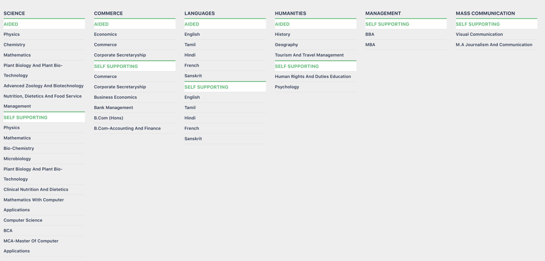Open Commerce under Commerce Aided
The height and width of the screenshot is (261, 545).
(x=105, y=45)
